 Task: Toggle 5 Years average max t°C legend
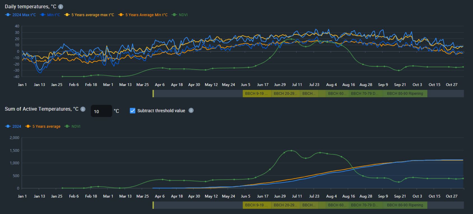point(89,15)
